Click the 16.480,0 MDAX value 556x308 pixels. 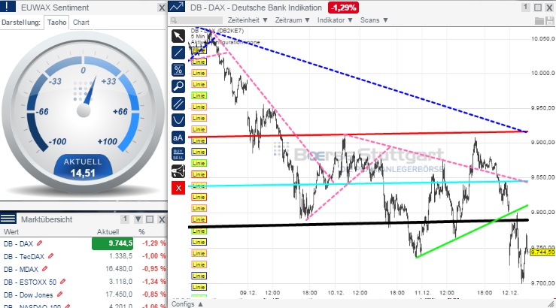coord(119,269)
